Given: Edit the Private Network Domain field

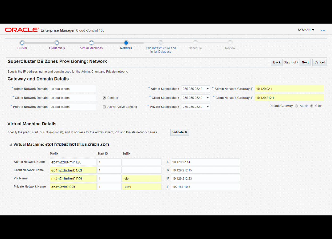Looking at the screenshot, I should [x=73, y=107].
